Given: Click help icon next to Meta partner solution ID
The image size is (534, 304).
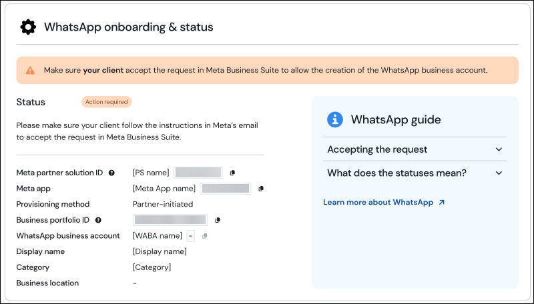Looking at the screenshot, I should pyautogui.click(x=111, y=173).
